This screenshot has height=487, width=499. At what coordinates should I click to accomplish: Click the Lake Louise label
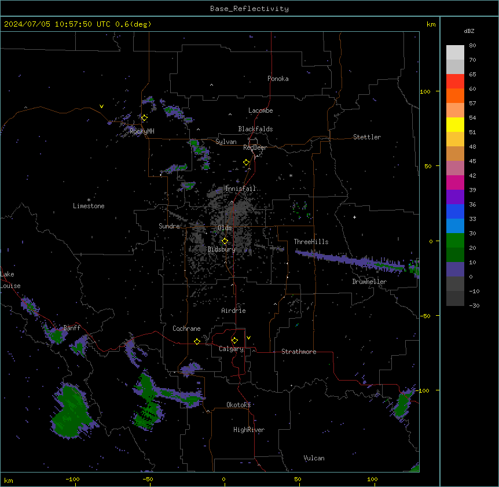click(10, 280)
